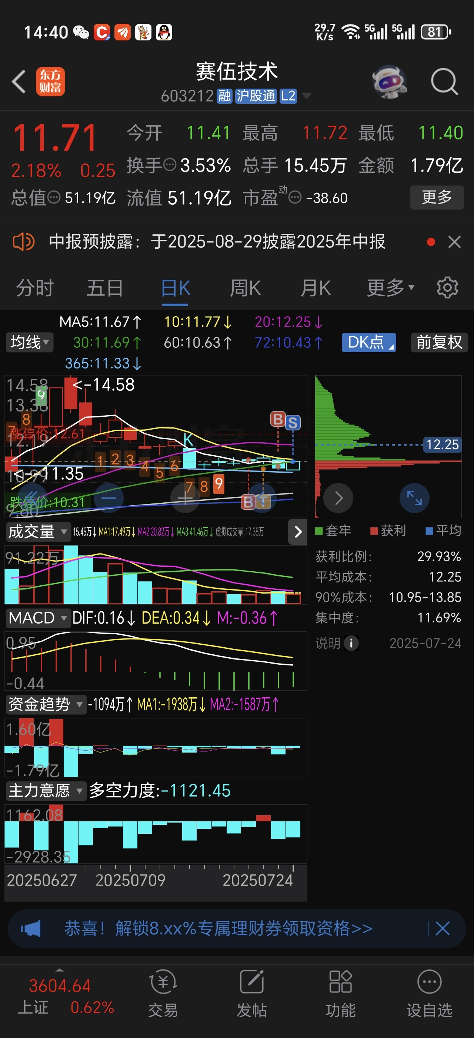Open the robot AI assistant avatar
The width and height of the screenshot is (474, 1038).
point(389,82)
